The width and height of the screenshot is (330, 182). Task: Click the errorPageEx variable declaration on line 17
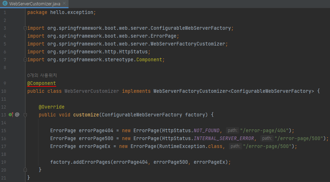[x=94, y=147]
